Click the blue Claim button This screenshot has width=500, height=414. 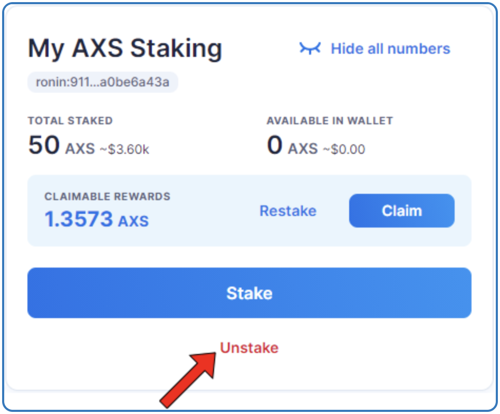point(402,211)
